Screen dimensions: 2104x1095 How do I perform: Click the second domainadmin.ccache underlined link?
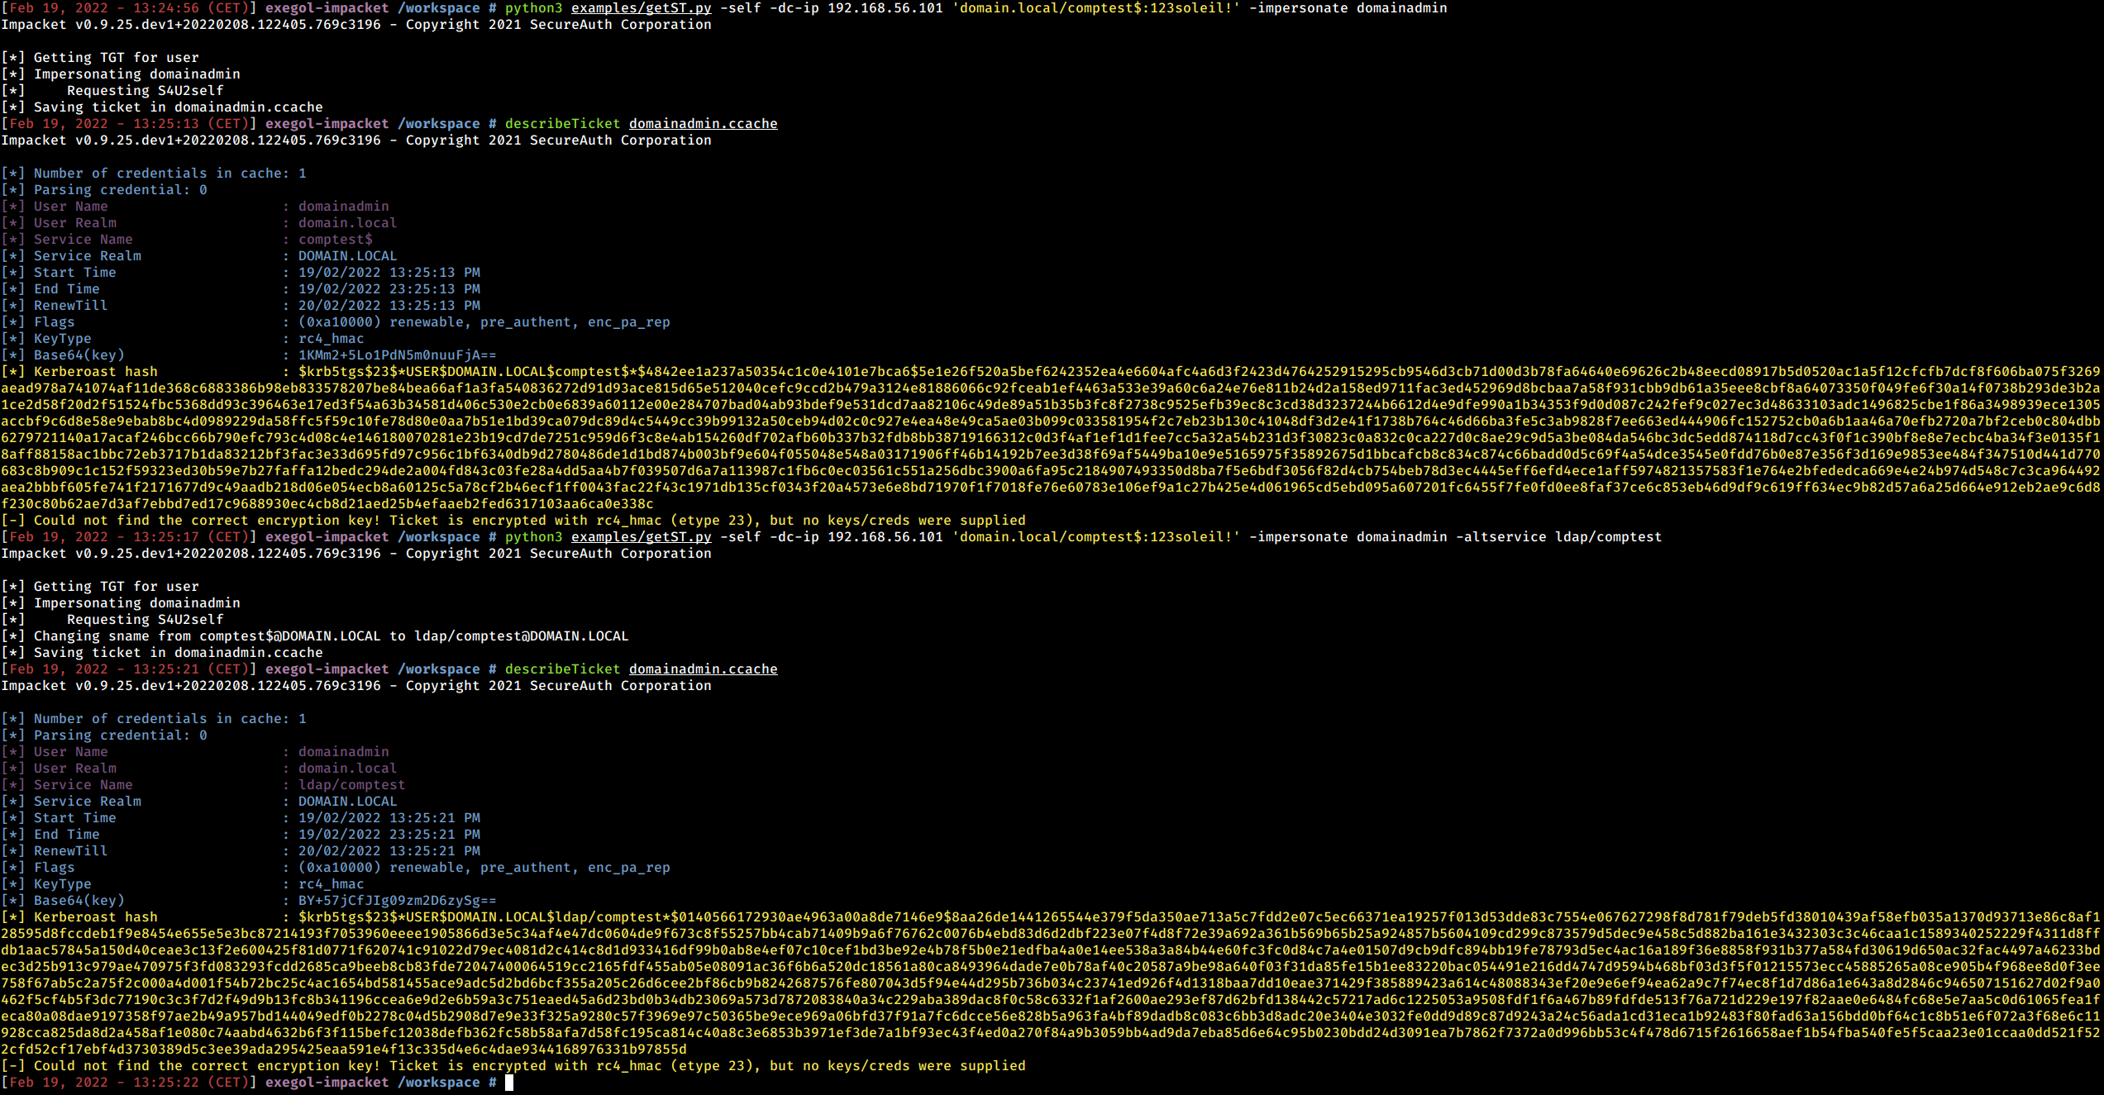pos(704,669)
